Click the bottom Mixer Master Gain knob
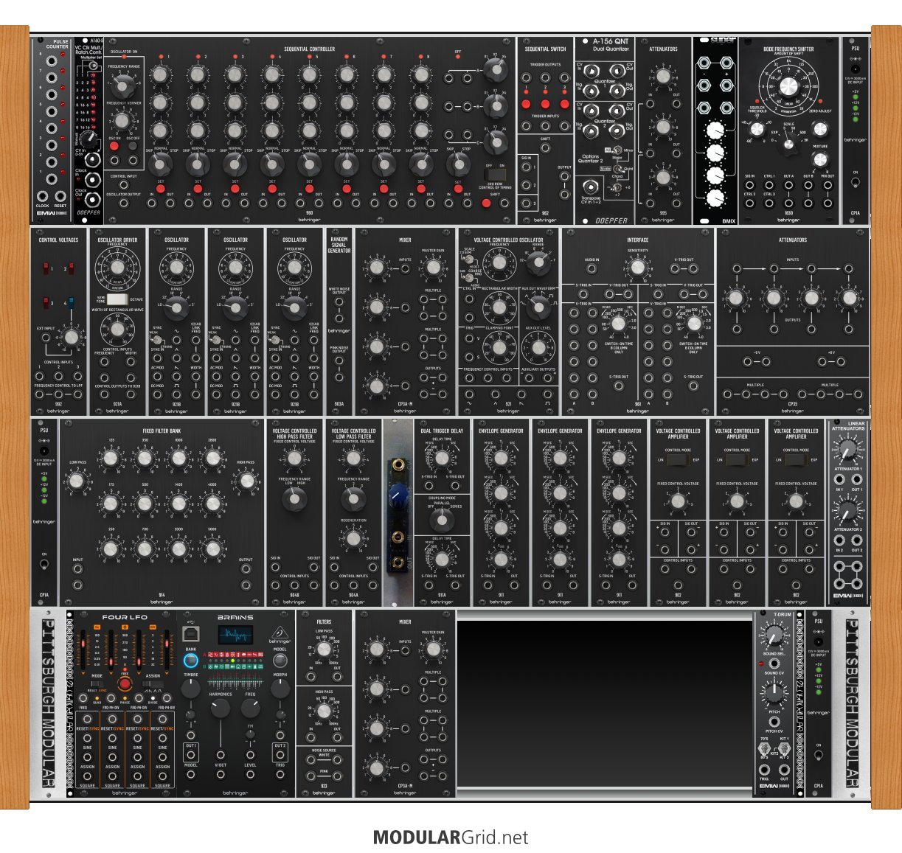The width and height of the screenshot is (902, 853). [x=433, y=650]
